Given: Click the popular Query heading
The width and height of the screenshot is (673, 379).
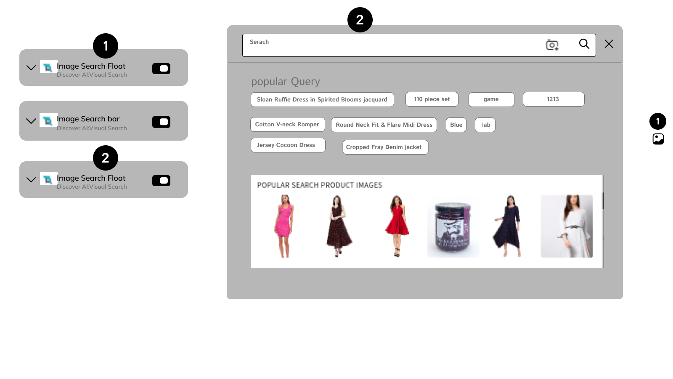Looking at the screenshot, I should [286, 82].
